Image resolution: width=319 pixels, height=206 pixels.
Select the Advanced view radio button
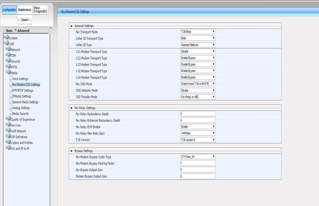15,30
